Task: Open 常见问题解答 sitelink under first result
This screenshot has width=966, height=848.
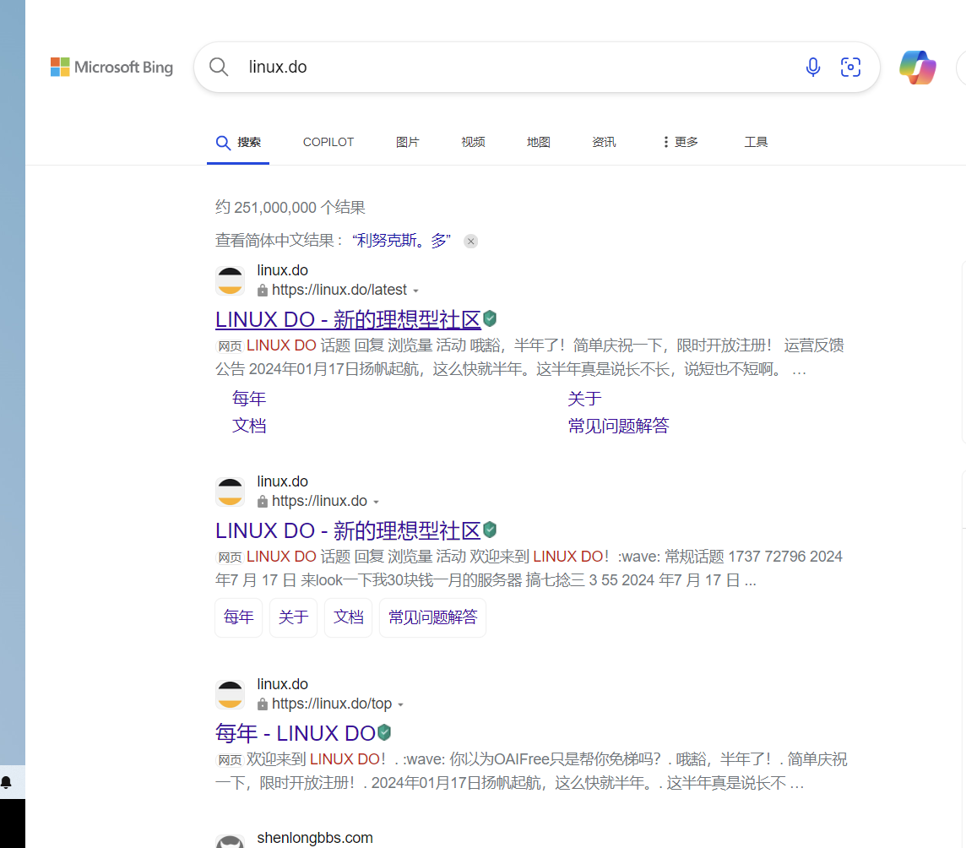Action: coord(619,426)
